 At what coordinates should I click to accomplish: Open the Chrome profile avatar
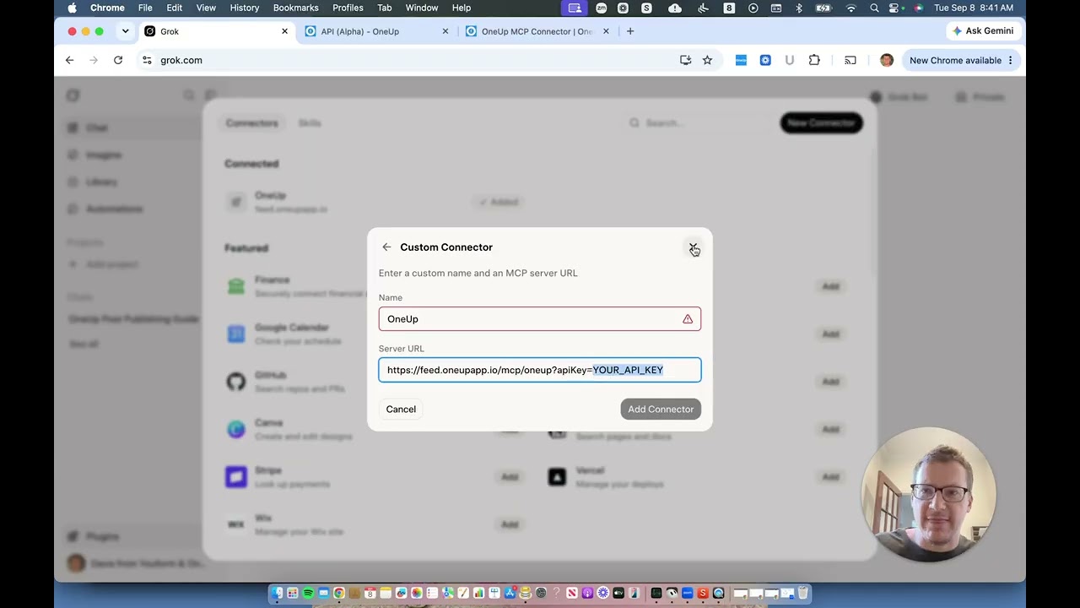click(x=886, y=60)
